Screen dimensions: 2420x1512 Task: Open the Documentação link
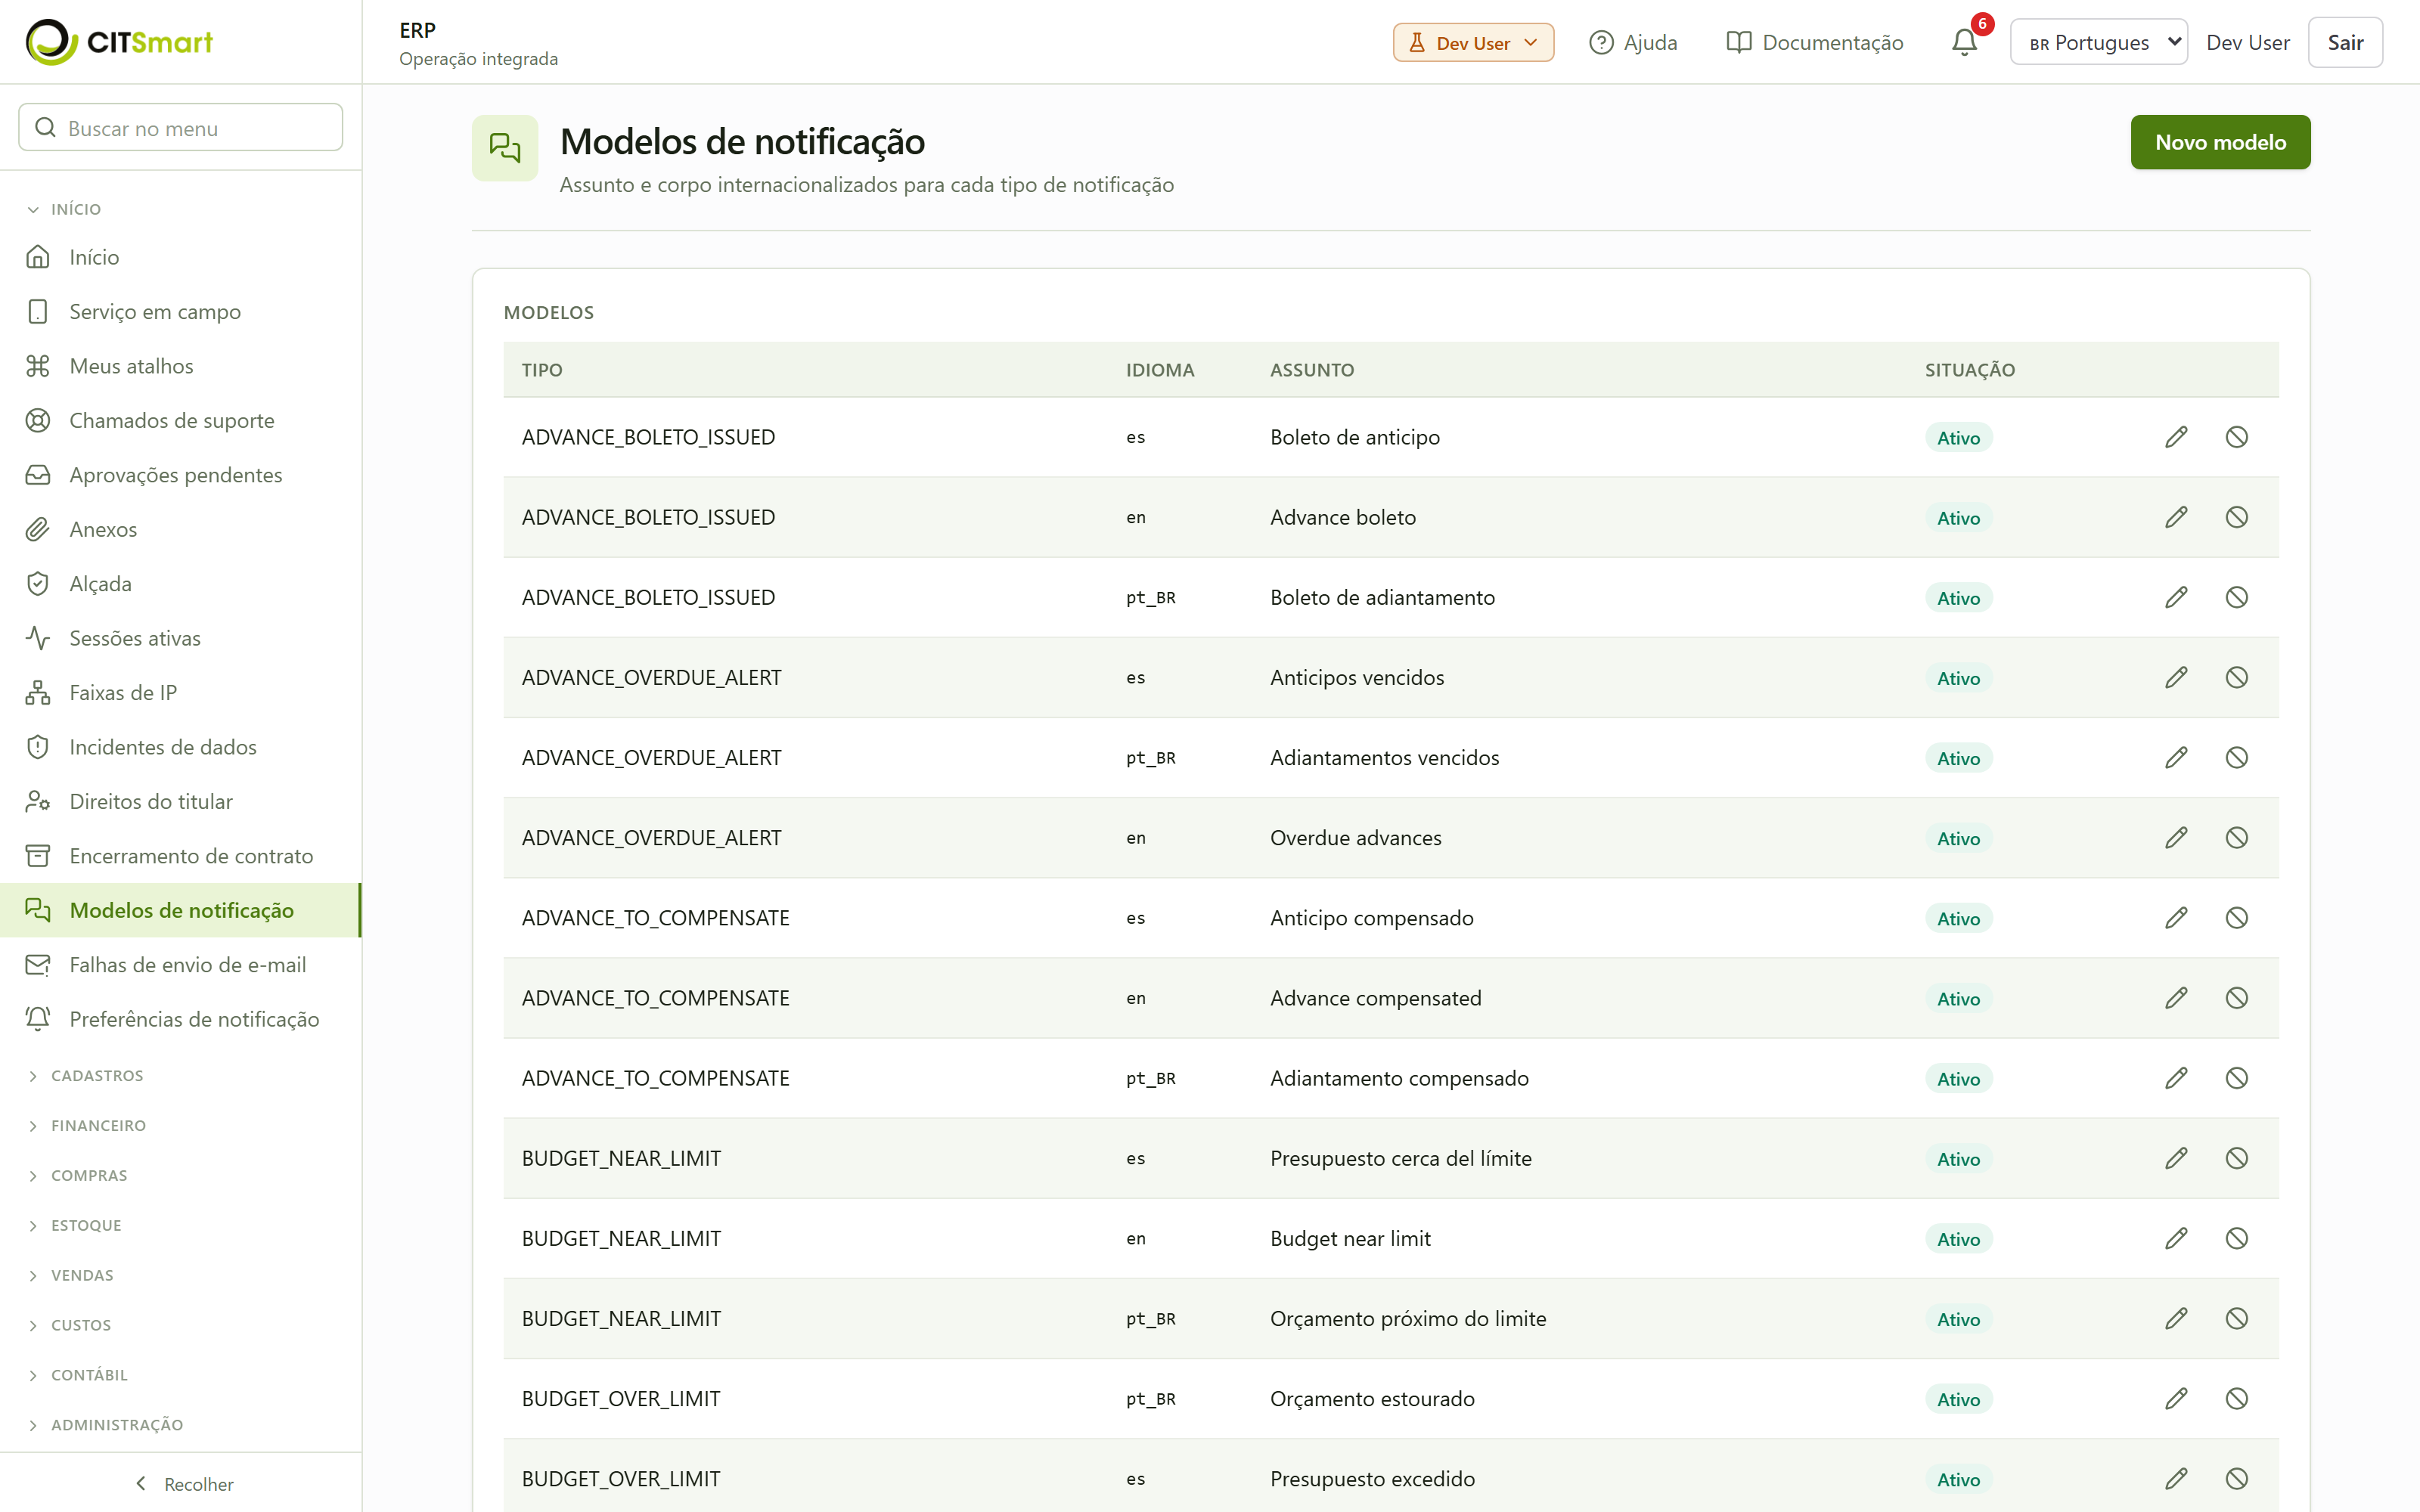(x=1814, y=42)
